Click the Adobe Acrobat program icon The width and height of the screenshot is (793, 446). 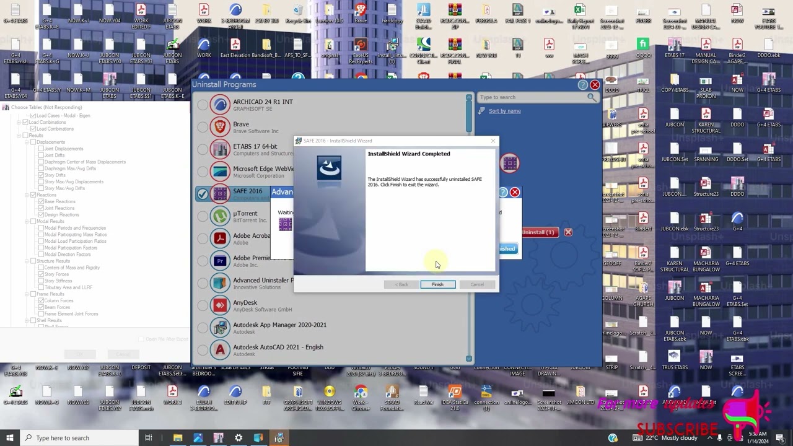pyautogui.click(x=220, y=238)
